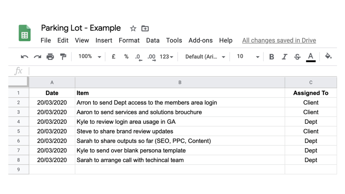Click the undo arrow icon

(24, 57)
